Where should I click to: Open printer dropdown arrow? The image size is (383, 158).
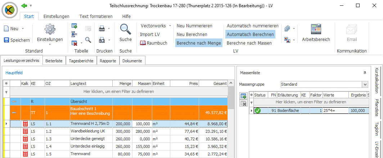[109, 28]
